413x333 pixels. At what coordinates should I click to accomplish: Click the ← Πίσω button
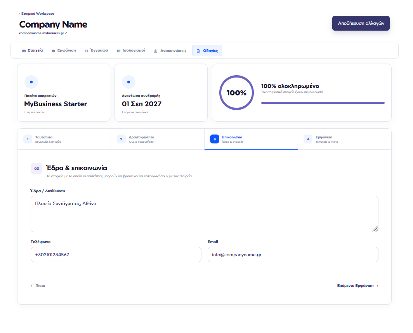(38, 286)
